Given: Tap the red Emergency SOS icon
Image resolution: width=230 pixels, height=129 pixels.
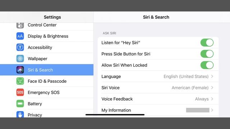Looking at the screenshot, I should point(20,92).
